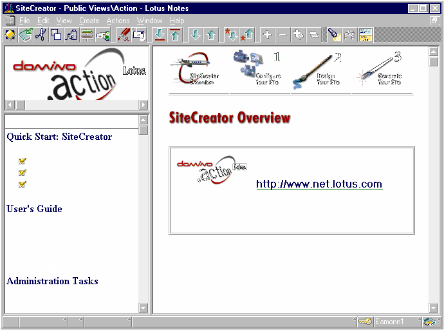Click the second checkmark under Quick Start
This screenshot has height=330, width=444.
[22, 173]
